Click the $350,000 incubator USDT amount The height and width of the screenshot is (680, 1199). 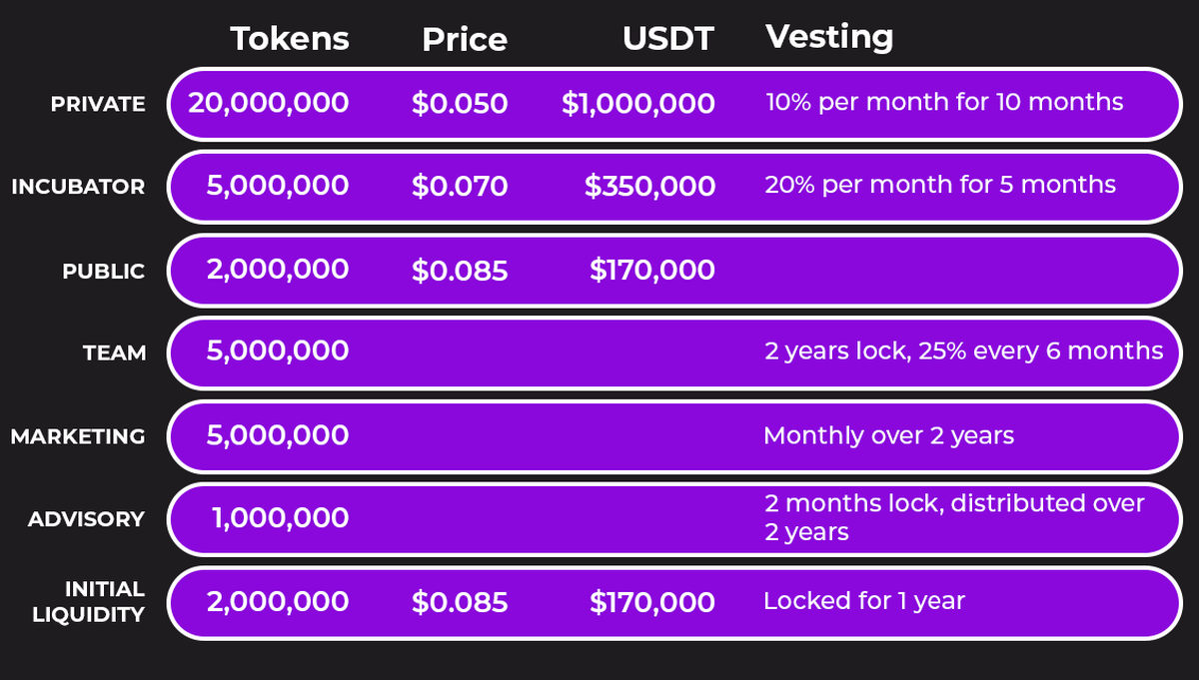click(x=649, y=187)
